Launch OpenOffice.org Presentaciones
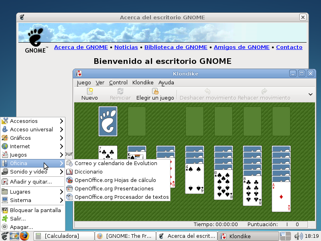This screenshot has width=321, height=241. 69,188
